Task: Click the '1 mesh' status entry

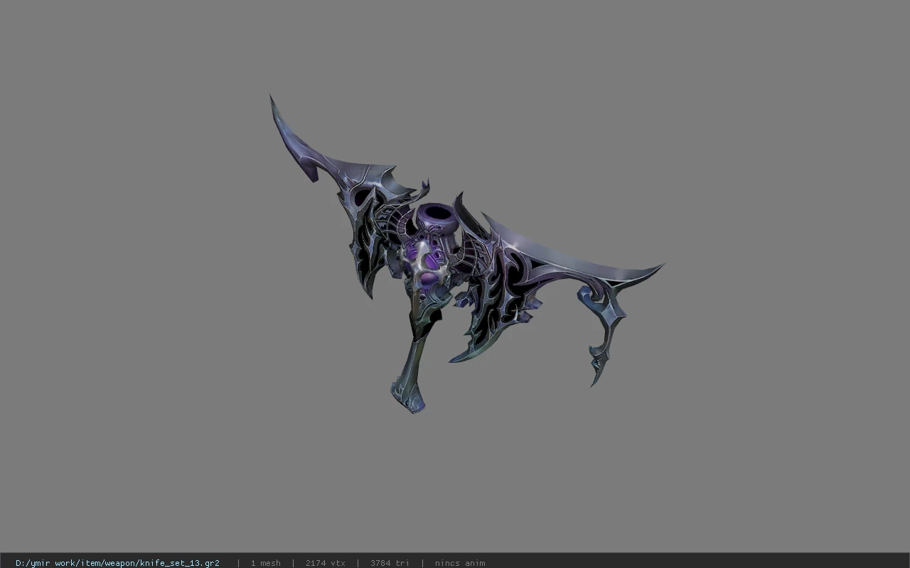Action: [x=265, y=563]
